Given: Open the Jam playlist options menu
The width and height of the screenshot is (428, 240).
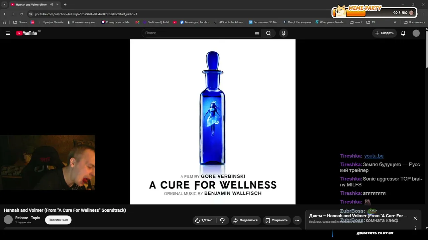Looking at the screenshot, I should click(415, 228).
